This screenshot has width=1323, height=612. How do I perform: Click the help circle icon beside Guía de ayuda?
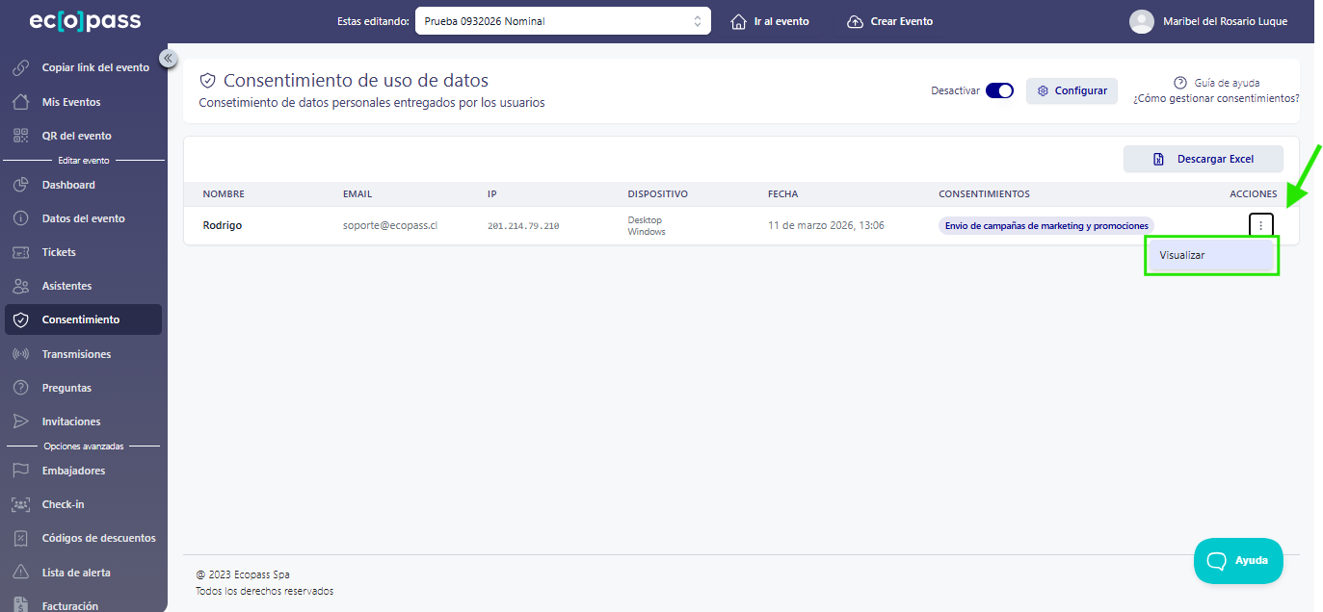1180,83
